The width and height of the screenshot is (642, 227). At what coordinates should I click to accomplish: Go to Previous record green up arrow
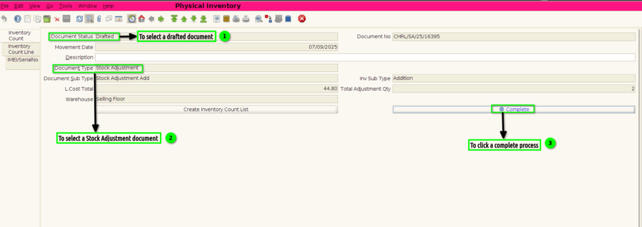point(184,19)
